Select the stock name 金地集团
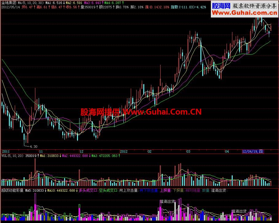Screen dimensions: 279x223 [9, 3]
